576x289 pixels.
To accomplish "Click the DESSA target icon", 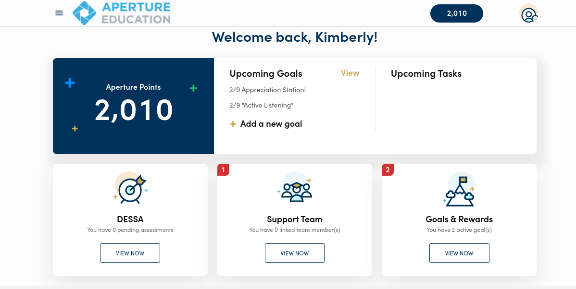I will click(130, 188).
